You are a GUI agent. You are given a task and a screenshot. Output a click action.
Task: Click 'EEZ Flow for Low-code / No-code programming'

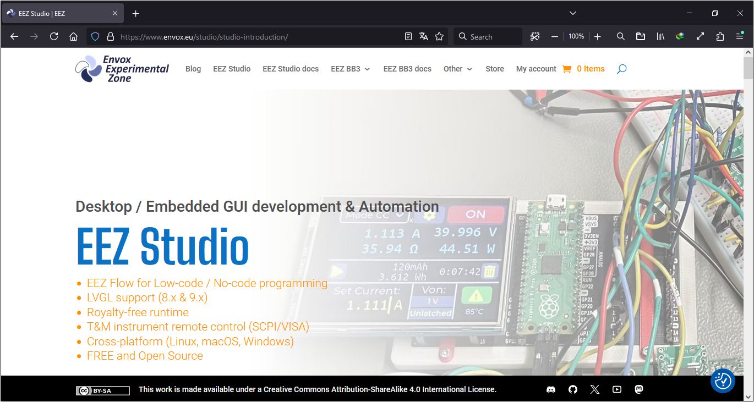207,283
